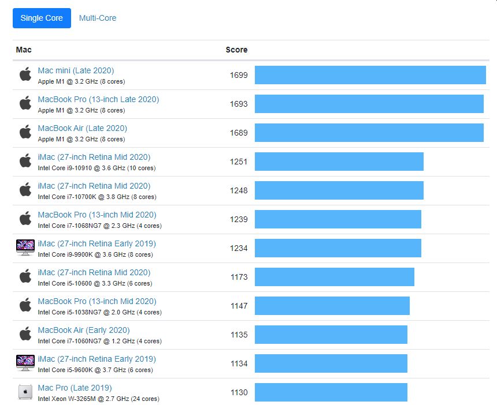
Task: Click the blue score bar for Mac mini (Late 2020)
Action: coord(370,75)
